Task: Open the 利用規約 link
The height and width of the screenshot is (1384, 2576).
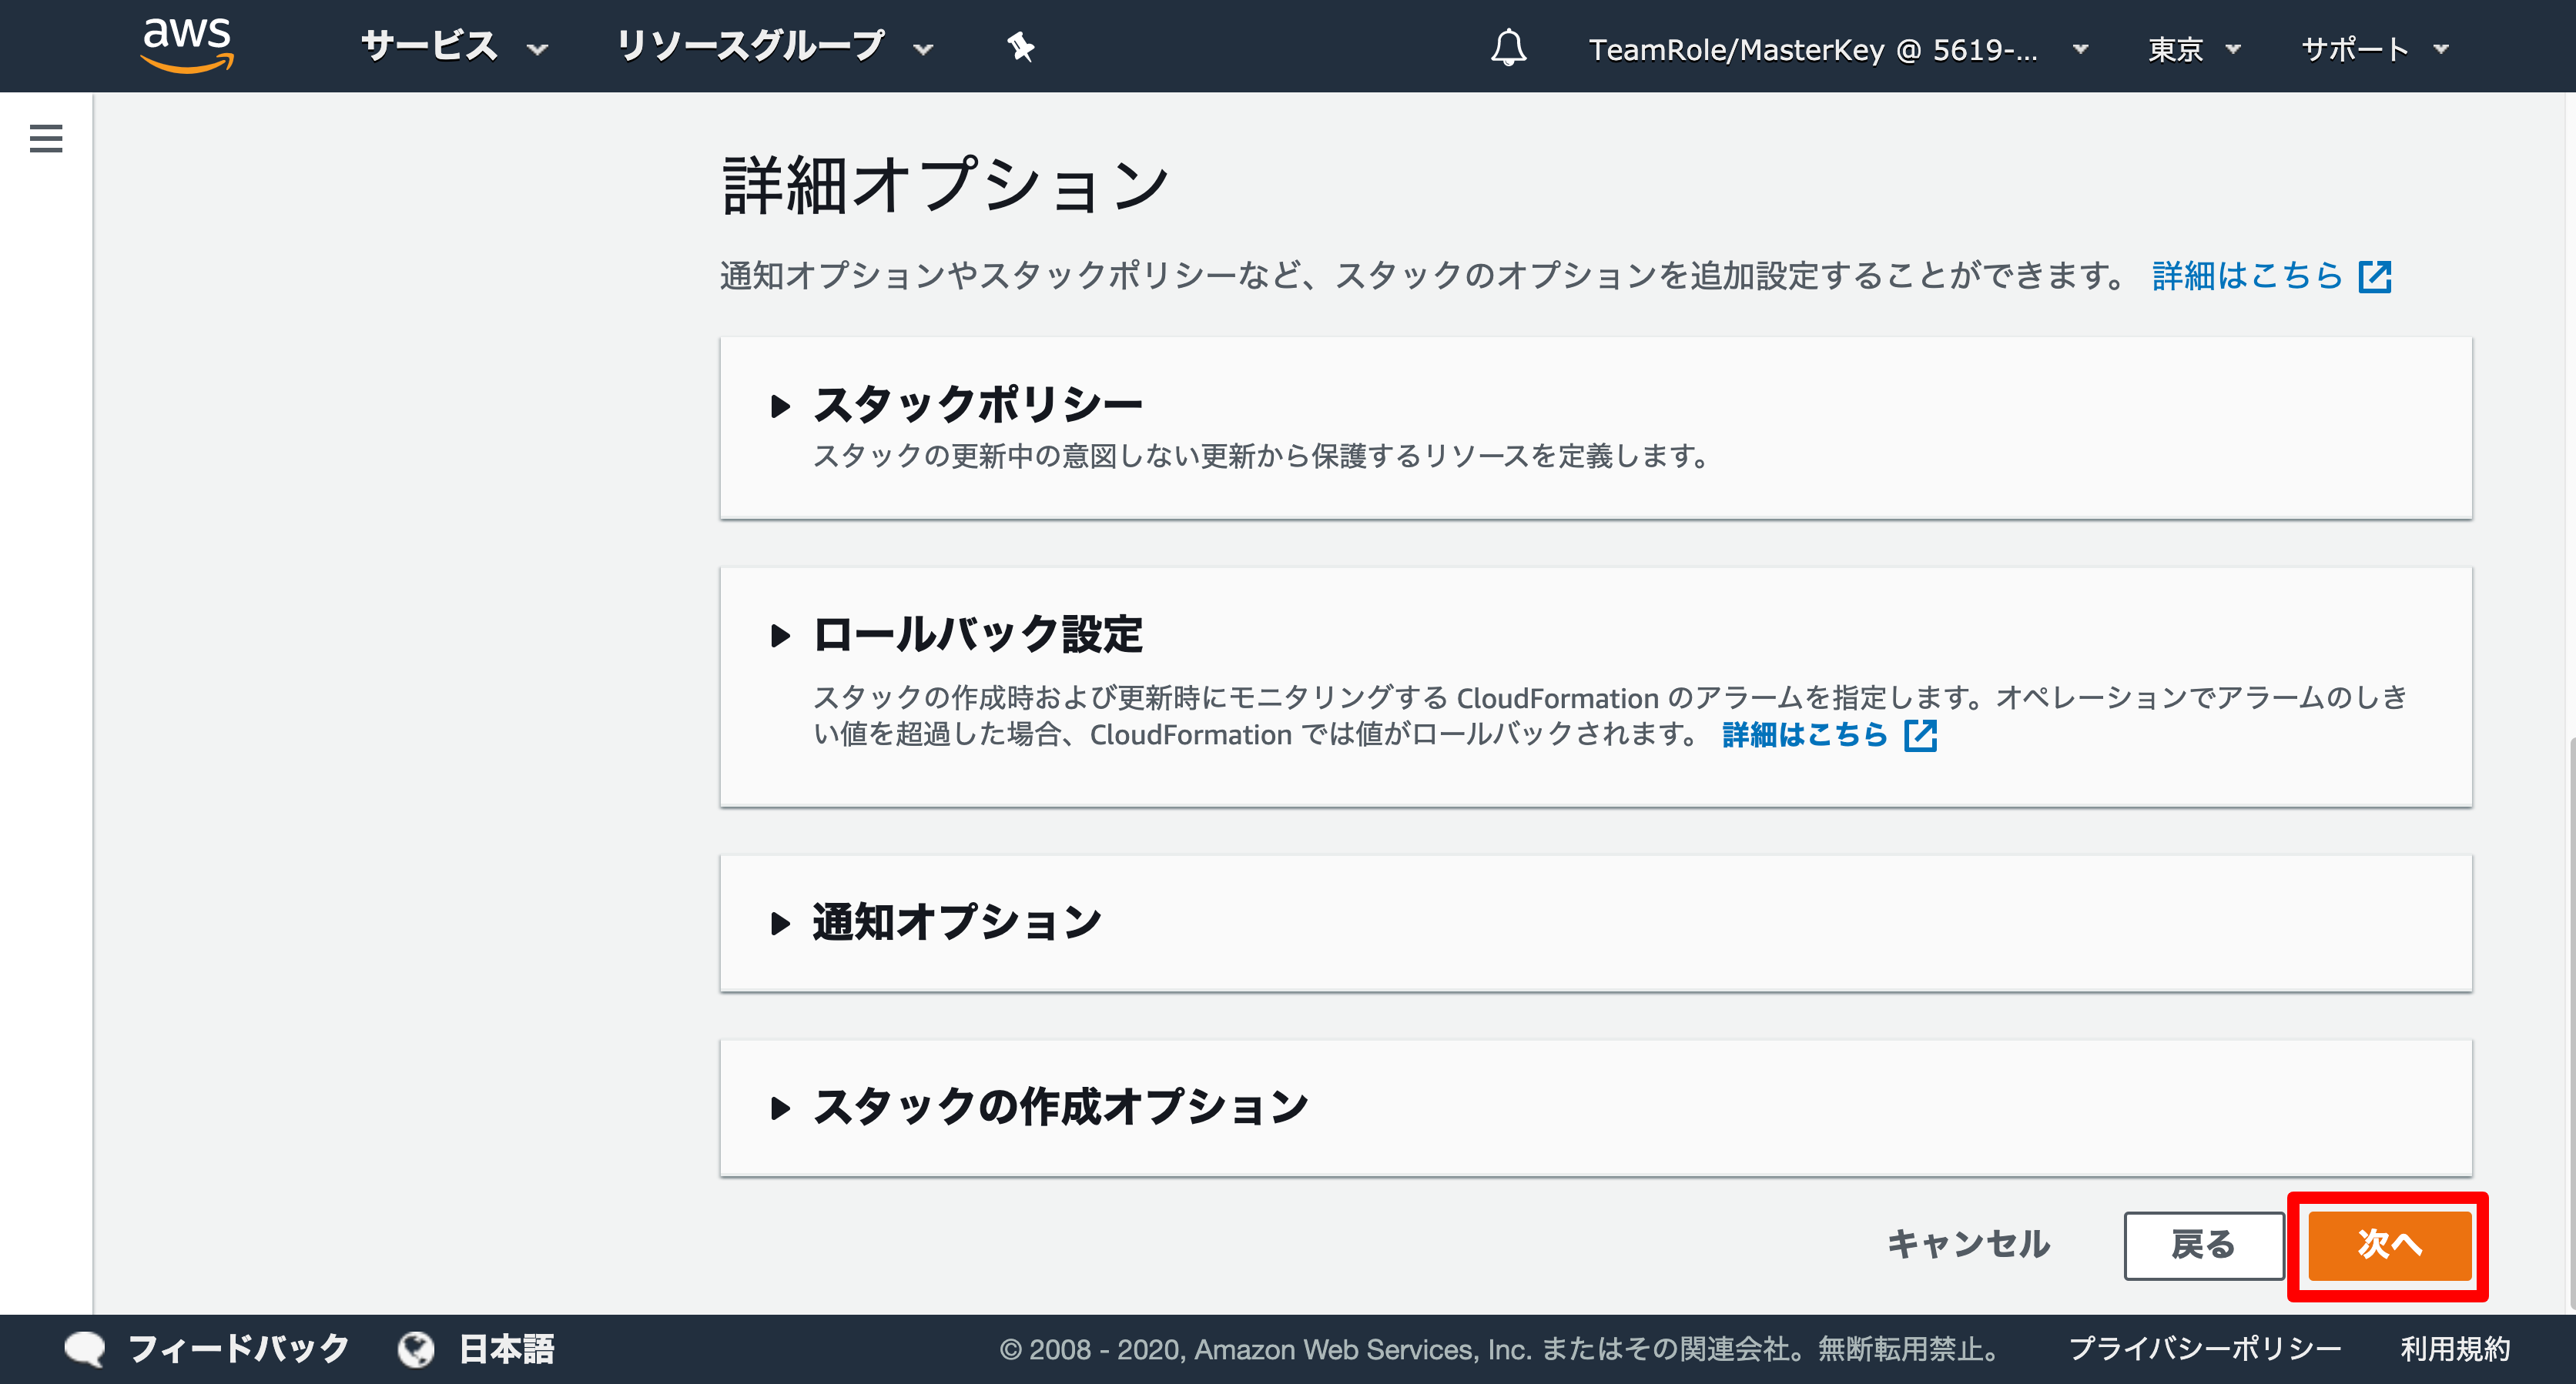Action: 2455,1349
